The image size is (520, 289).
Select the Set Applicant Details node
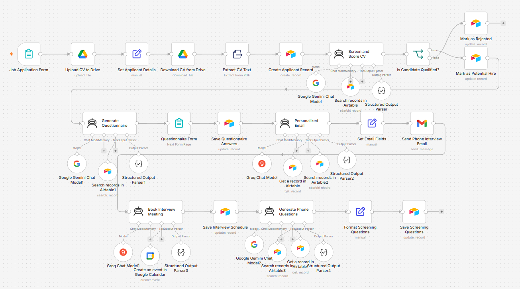point(137,54)
